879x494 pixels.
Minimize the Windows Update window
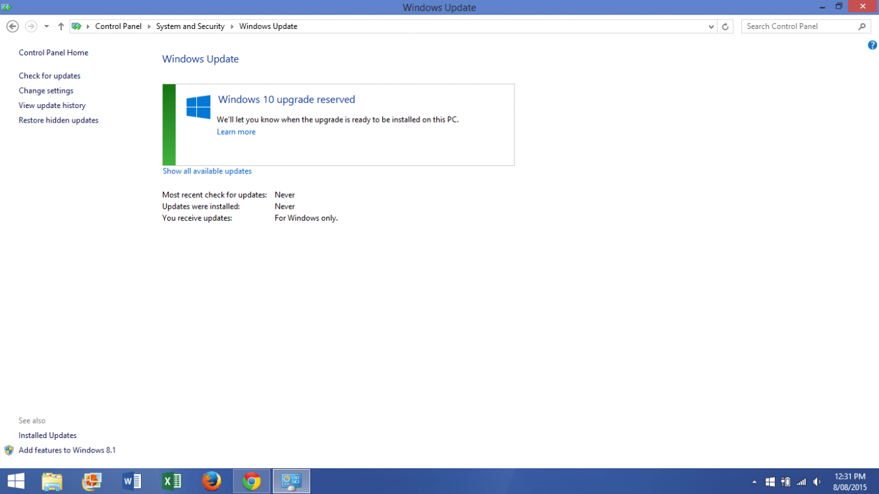click(x=824, y=7)
